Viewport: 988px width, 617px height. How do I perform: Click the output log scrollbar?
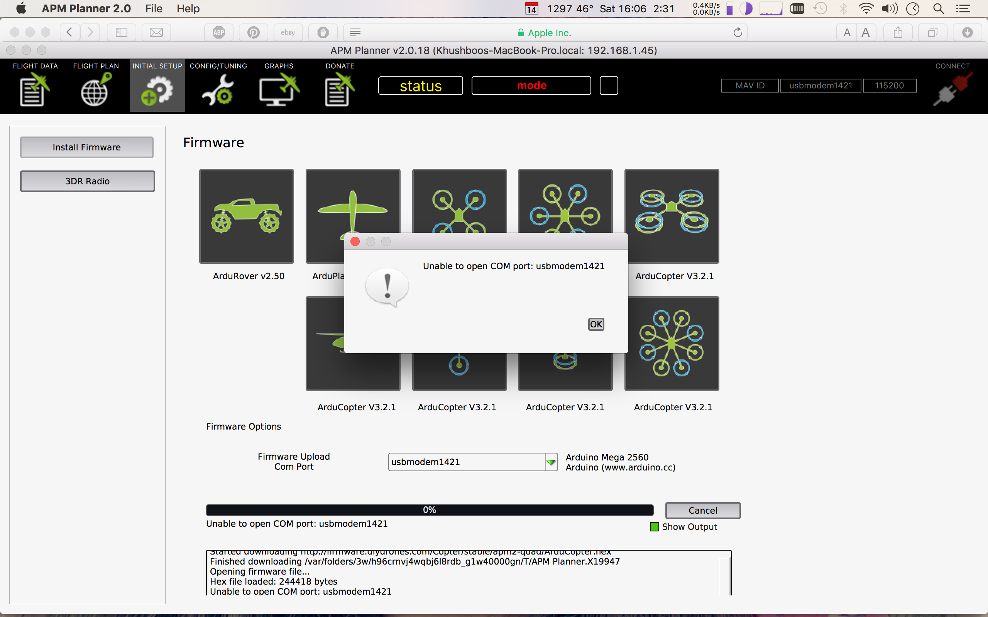pos(724,575)
